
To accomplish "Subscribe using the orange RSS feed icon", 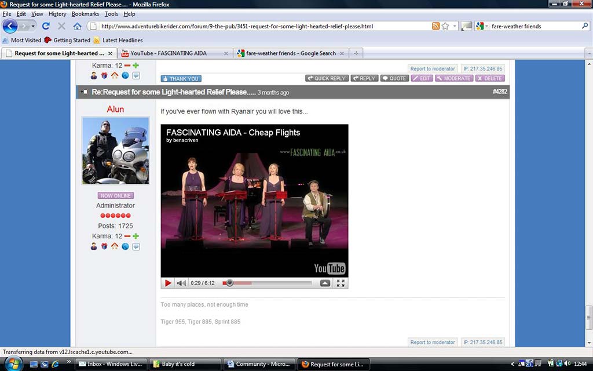I will [x=435, y=26].
